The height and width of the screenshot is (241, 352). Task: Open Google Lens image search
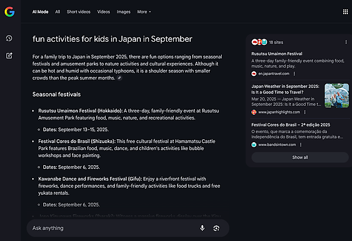216,228
